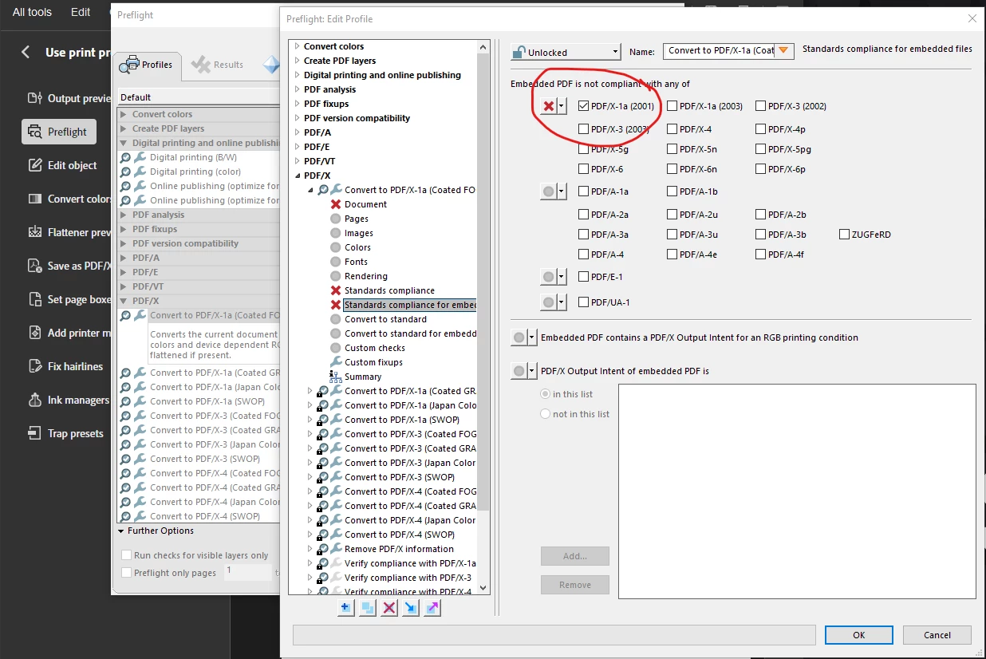This screenshot has height=659, width=986.
Task: Expand PDF analysis group in Edit Profile tree
Action: pyautogui.click(x=297, y=89)
